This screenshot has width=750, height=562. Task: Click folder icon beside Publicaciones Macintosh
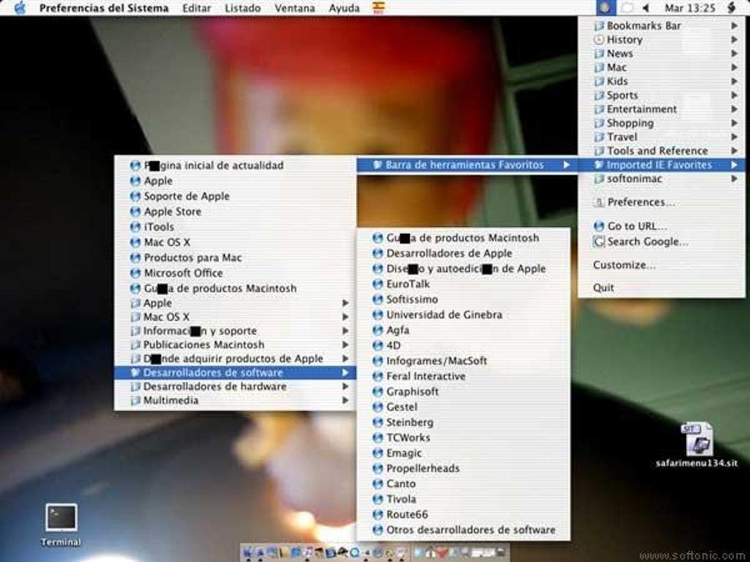pyautogui.click(x=135, y=345)
